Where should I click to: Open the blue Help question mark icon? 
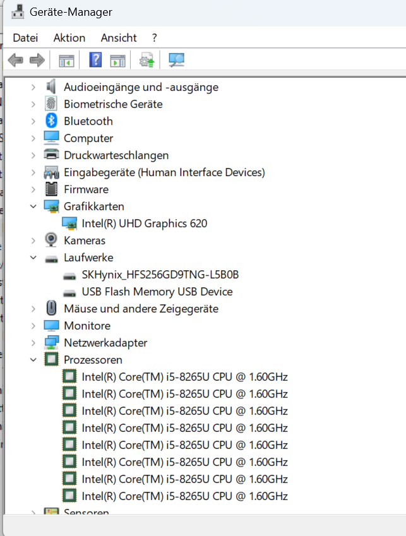[95, 60]
